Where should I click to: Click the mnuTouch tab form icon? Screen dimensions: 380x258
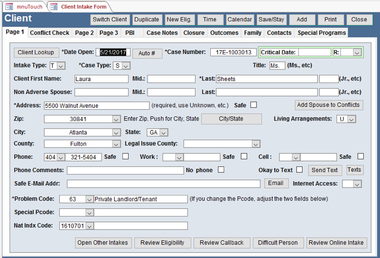tap(9, 7)
